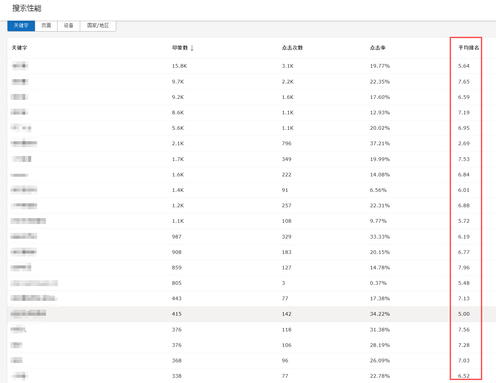Click the 5.00 average ranking value
The width and height of the screenshot is (496, 383).
(x=464, y=314)
